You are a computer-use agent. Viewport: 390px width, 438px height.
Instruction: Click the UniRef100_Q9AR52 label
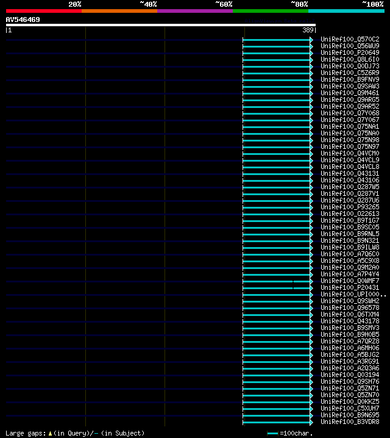click(x=350, y=106)
